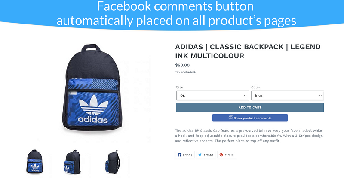
Task: Select the angled view backpack thumbnail
Action: tap(72, 162)
